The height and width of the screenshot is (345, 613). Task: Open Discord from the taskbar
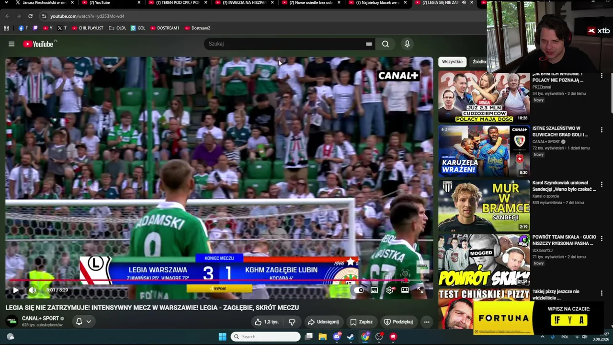(x=337, y=337)
